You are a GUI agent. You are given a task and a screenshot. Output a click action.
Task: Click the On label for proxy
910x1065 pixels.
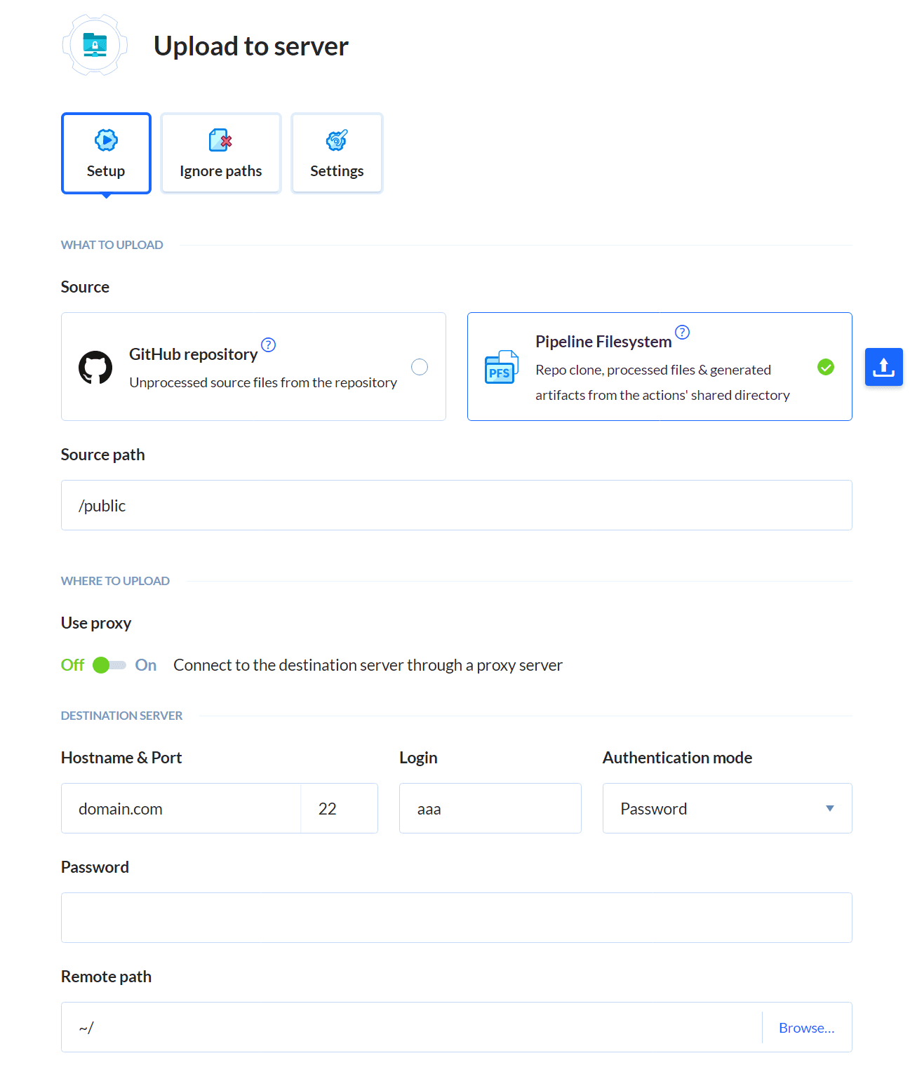[x=146, y=665]
